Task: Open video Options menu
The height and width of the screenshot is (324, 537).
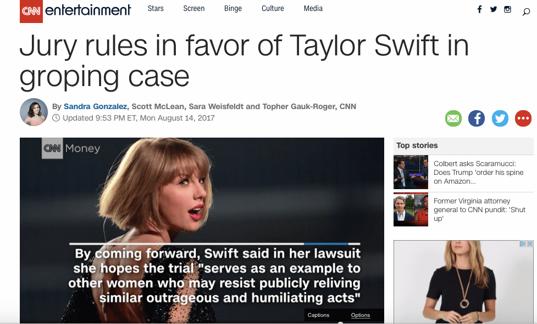Action: (x=360, y=315)
